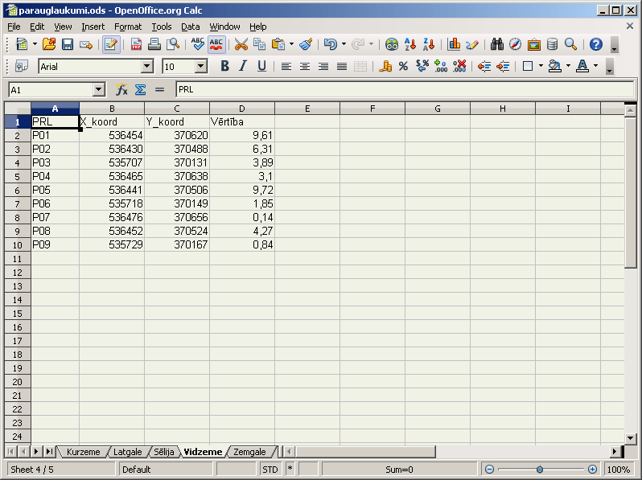The height and width of the screenshot is (480, 642).
Task: Click the zoom slider handle
Action: click(540, 470)
